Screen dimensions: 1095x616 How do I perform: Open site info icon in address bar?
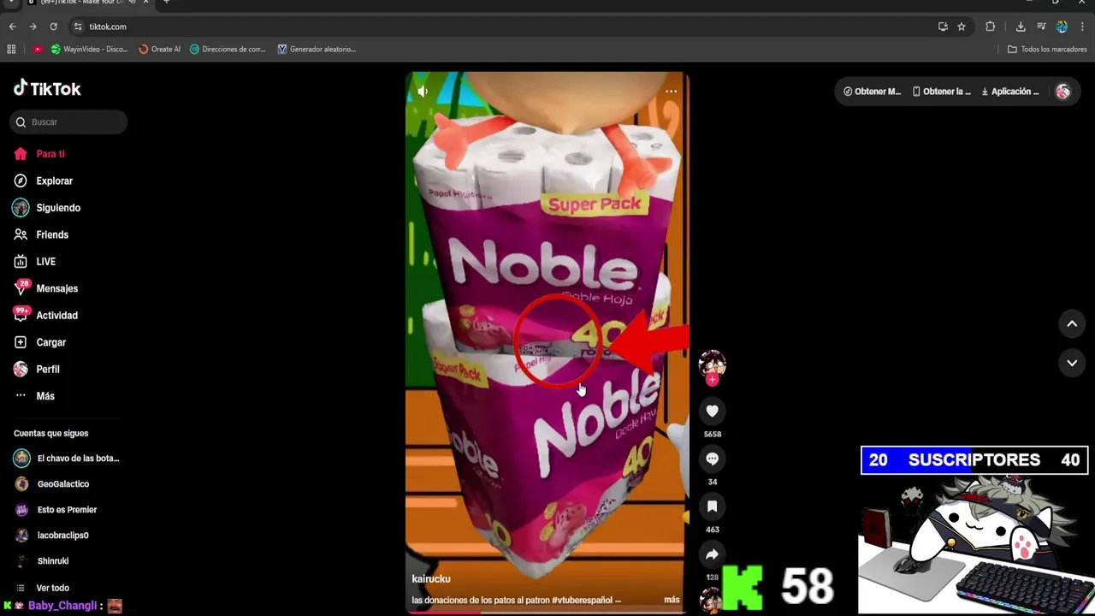pos(78,27)
